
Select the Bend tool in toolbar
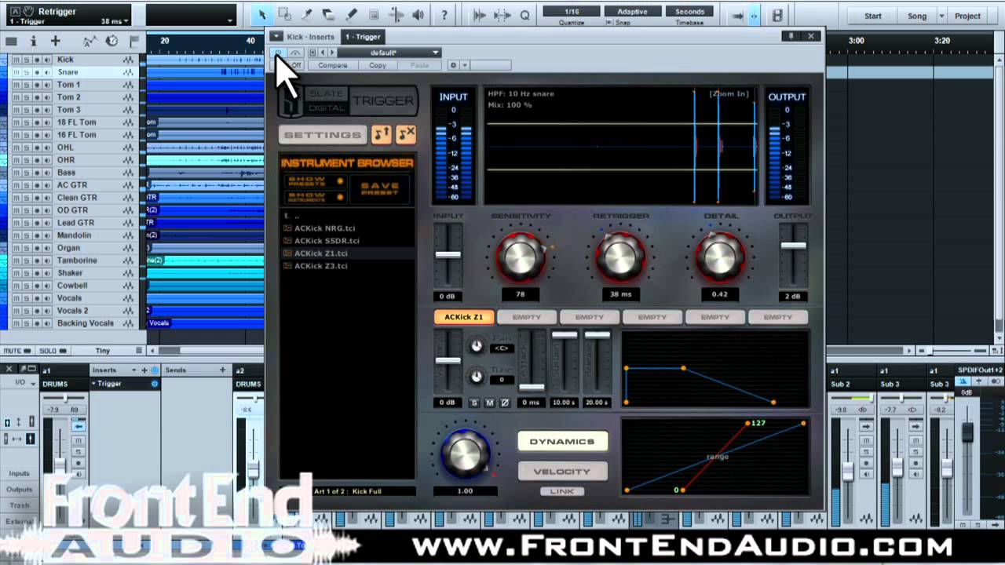pyautogui.click(x=397, y=15)
